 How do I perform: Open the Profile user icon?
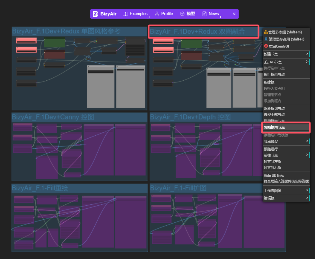157,14
